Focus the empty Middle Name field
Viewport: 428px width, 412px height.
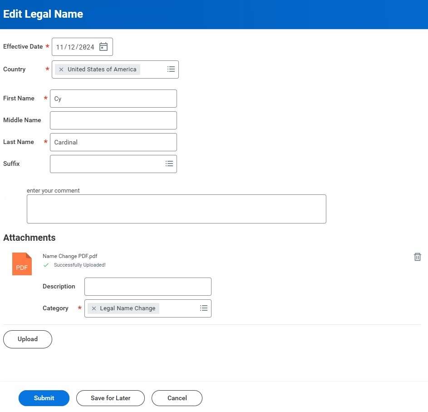(x=113, y=120)
